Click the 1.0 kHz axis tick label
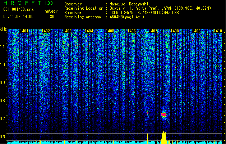The width and height of the screenshot is (226, 144). coord(3,65)
